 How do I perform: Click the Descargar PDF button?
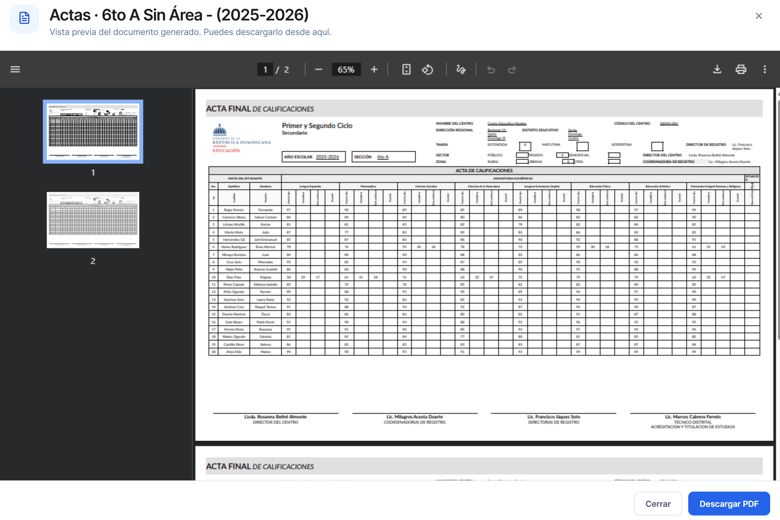tap(729, 504)
